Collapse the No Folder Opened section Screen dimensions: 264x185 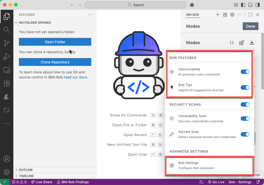click(35, 23)
